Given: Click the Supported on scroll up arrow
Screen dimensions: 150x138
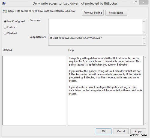Looking at the screenshot, I should coord(144,38).
